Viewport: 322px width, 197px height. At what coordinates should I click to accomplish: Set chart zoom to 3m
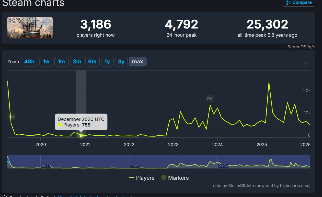click(x=77, y=62)
